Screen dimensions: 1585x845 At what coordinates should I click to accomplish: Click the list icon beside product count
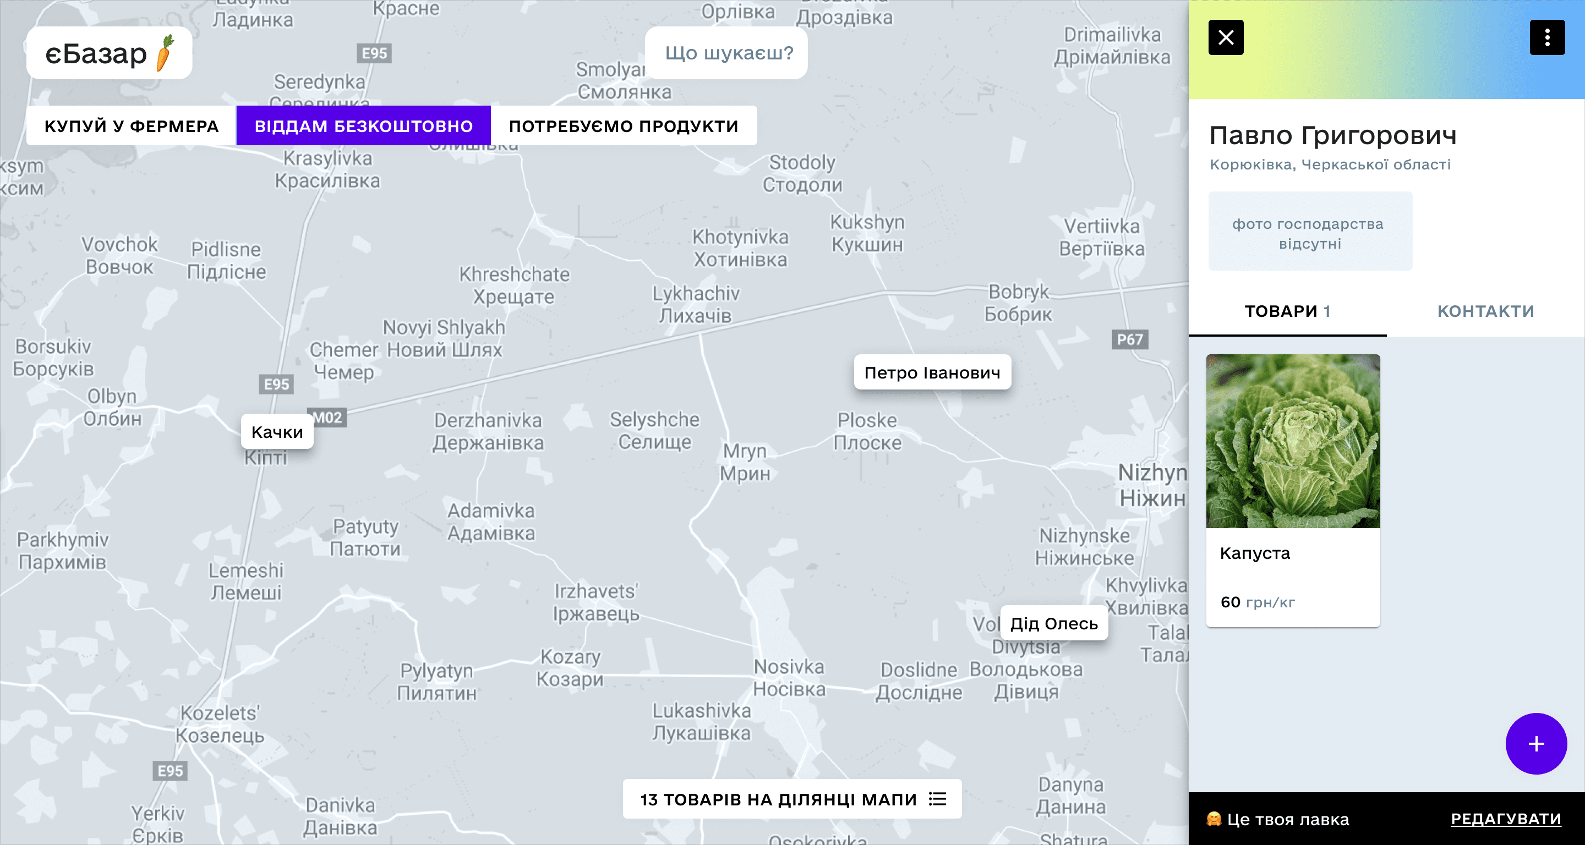pos(938,799)
